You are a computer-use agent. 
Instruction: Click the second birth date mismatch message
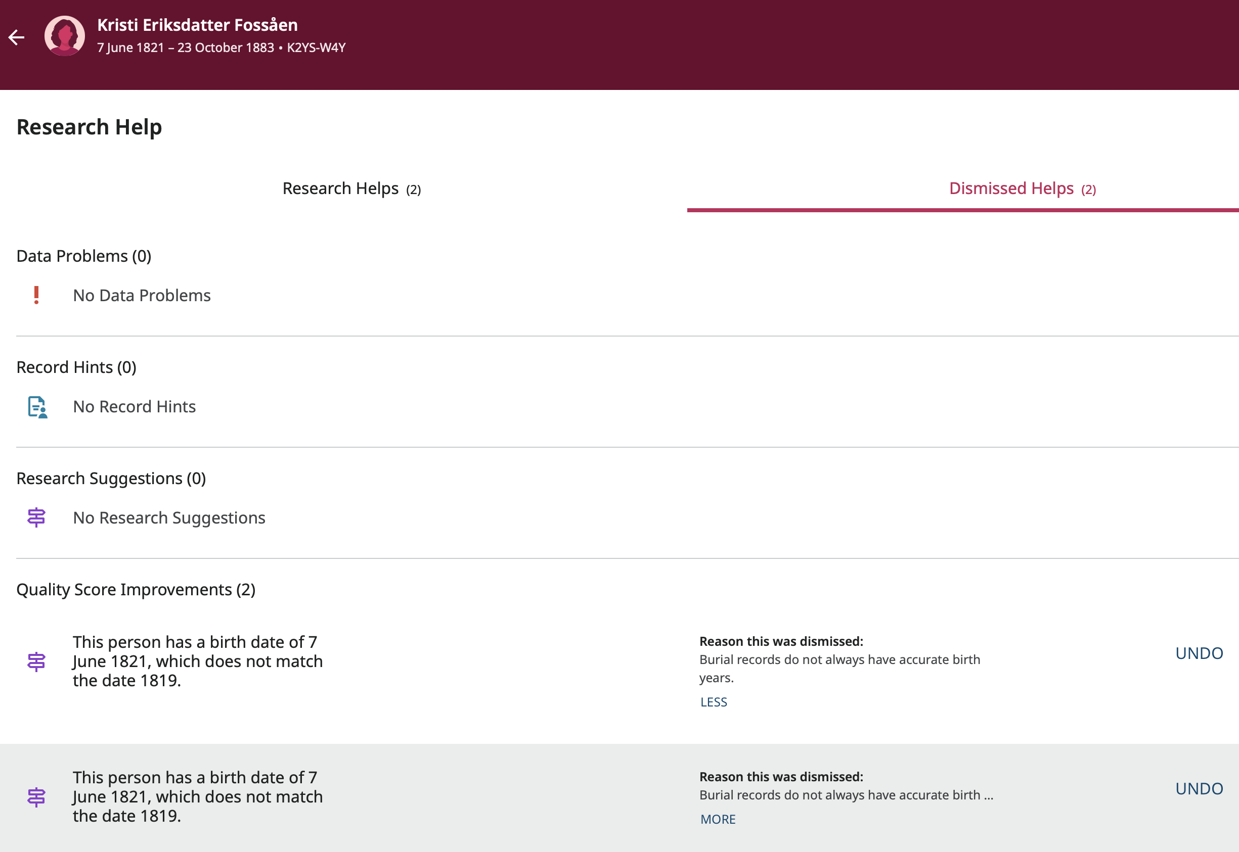click(x=197, y=796)
